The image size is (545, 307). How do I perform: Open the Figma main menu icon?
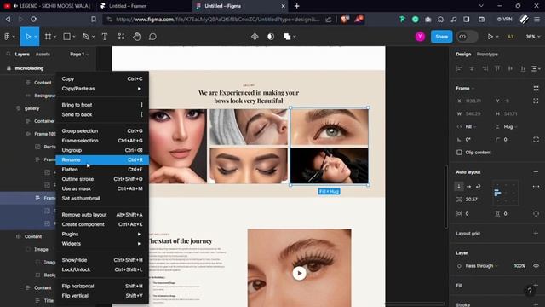click(x=7, y=37)
